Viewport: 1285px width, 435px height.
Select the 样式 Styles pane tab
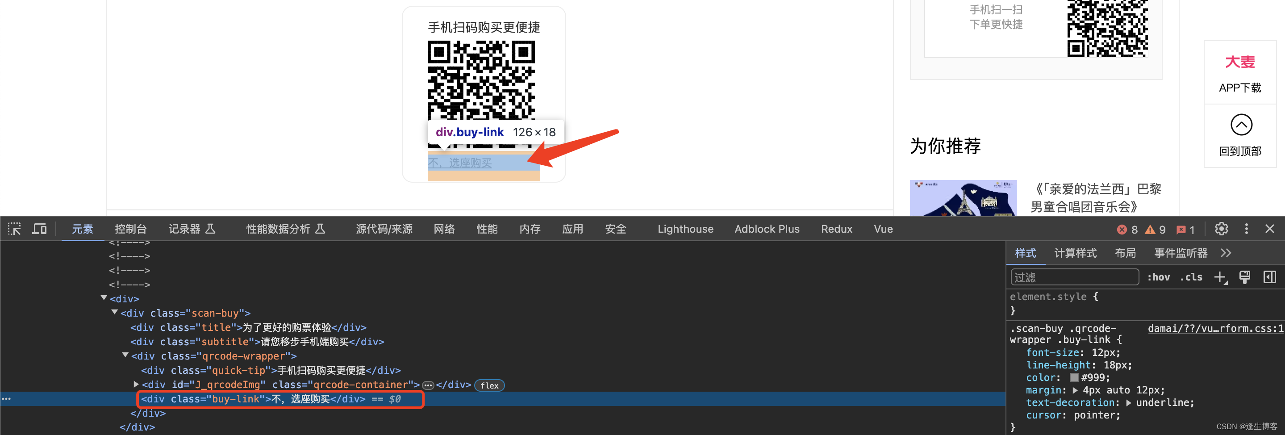point(1025,253)
